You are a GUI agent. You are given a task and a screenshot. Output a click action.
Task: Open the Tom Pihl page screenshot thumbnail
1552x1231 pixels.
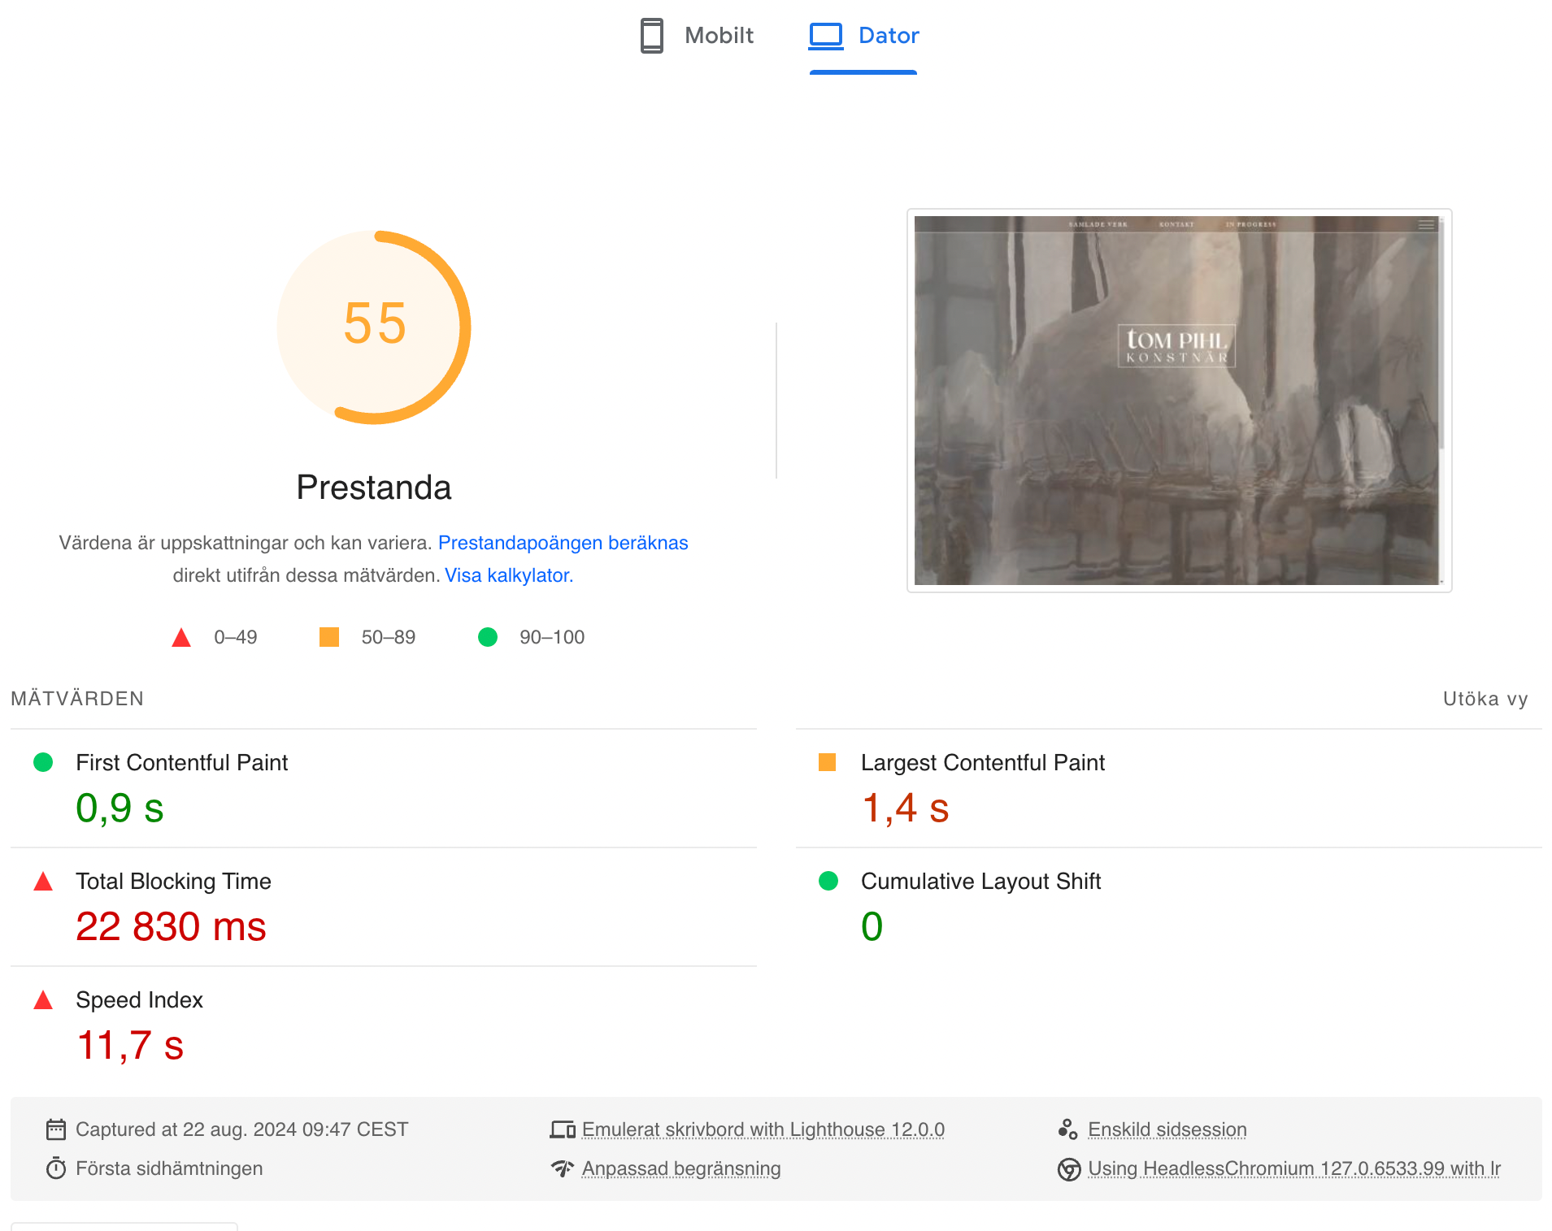click(x=1178, y=401)
